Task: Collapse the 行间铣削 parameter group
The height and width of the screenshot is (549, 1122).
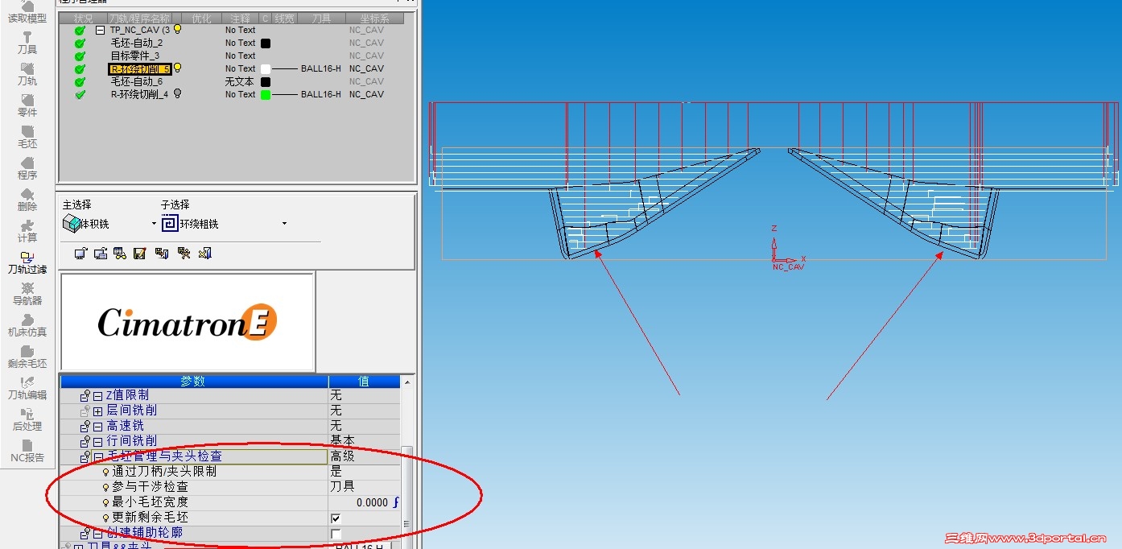Action: [x=97, y=442]
